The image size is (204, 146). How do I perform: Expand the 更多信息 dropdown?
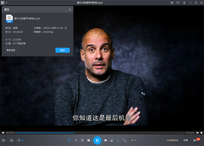point(12,50)
